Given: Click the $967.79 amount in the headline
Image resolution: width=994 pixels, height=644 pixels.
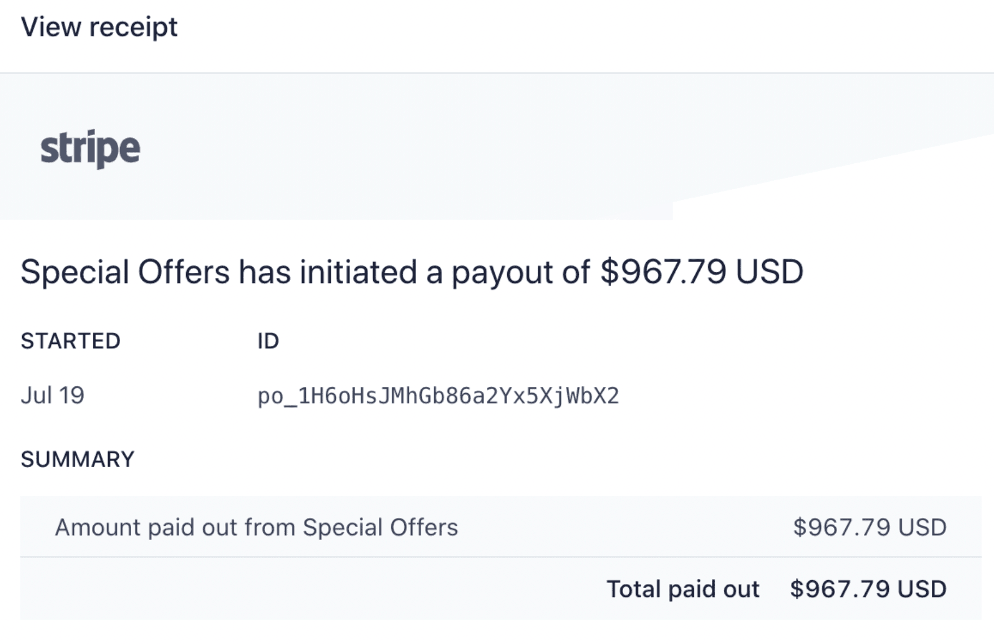Looking at the screenshot, I should 663,272.
